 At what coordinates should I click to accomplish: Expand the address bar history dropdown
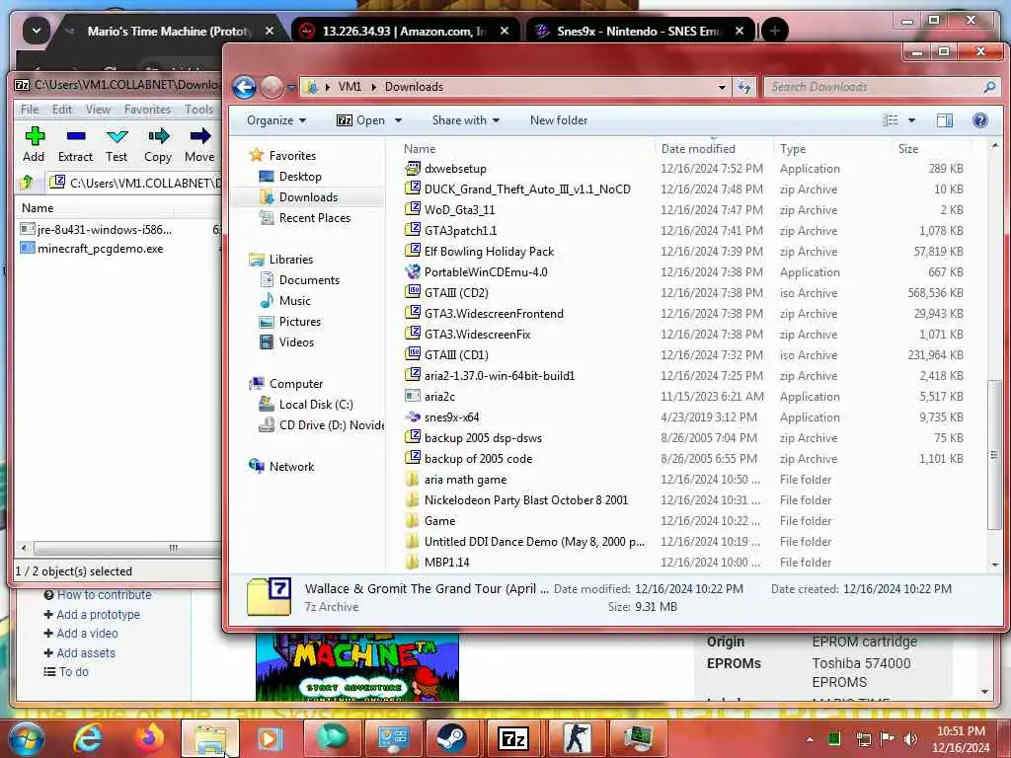click(x=722, y=87)
